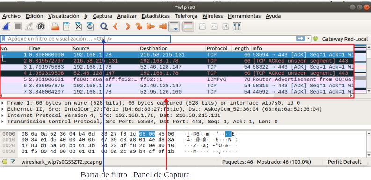Select packet 5 ICMPv6 Router Advertisement
Screen dimensions: 371x180
pos(177,79)
